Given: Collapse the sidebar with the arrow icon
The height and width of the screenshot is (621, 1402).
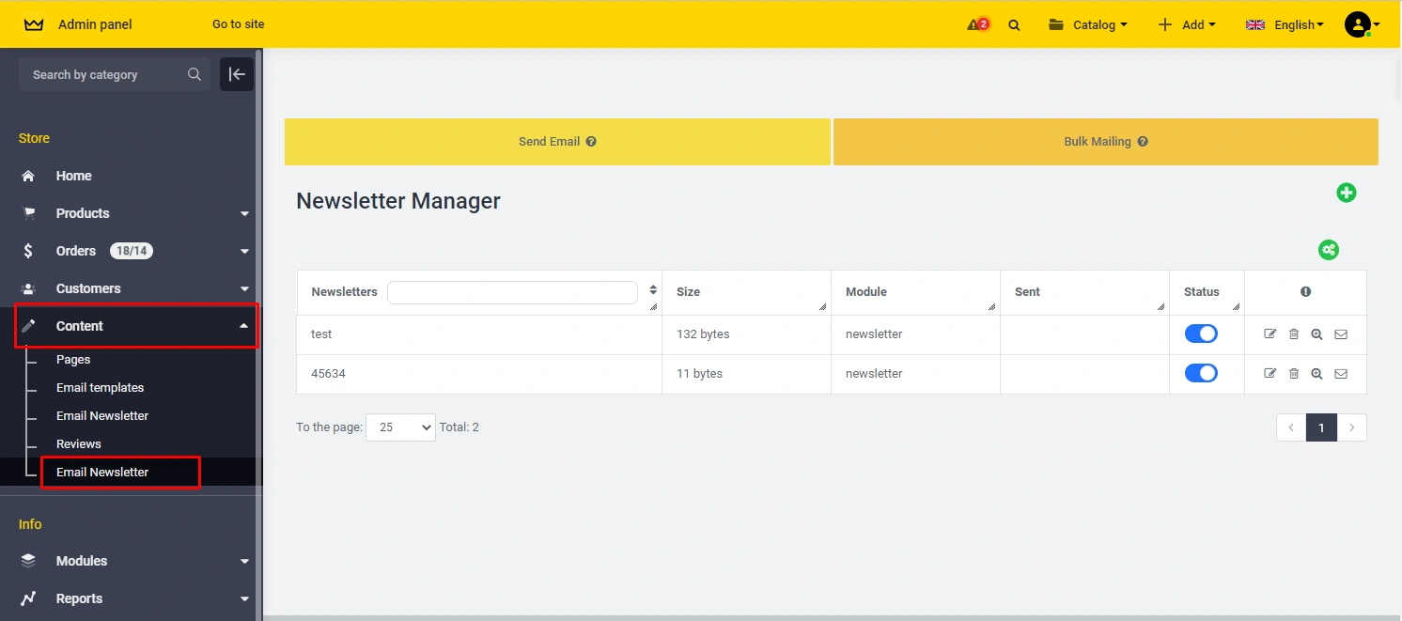Looking at the screenshot, I should [x=237, y=74].
